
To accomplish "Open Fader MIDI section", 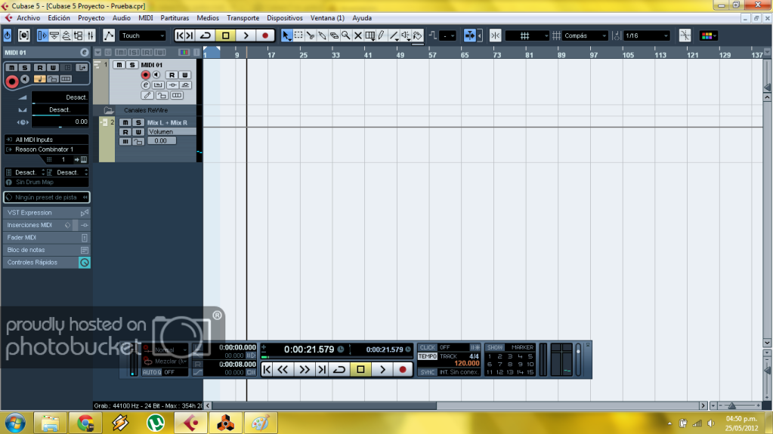I will [x=47, y=238].
